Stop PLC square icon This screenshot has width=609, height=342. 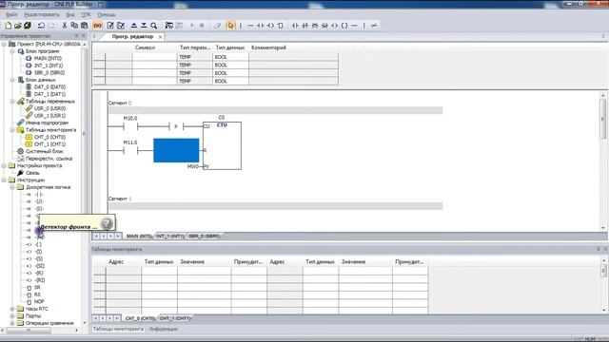coord(202,26)
